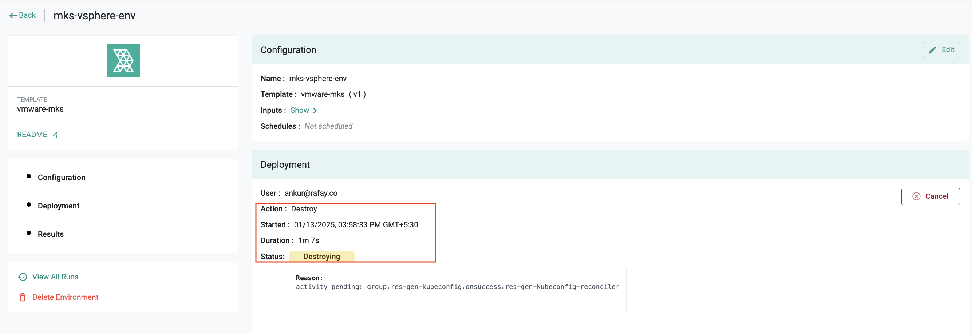Click the pencil icon in Edit button
Screen dimensions: 972x334
tap(932, 50)
